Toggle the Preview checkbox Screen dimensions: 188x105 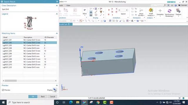[3, 90]
